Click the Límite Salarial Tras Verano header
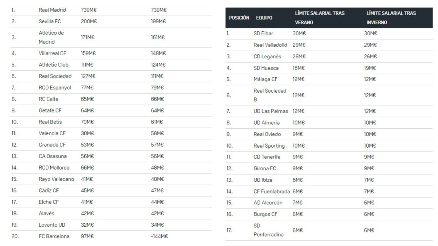This screenshot has width=438, height=246. point(319,17)
